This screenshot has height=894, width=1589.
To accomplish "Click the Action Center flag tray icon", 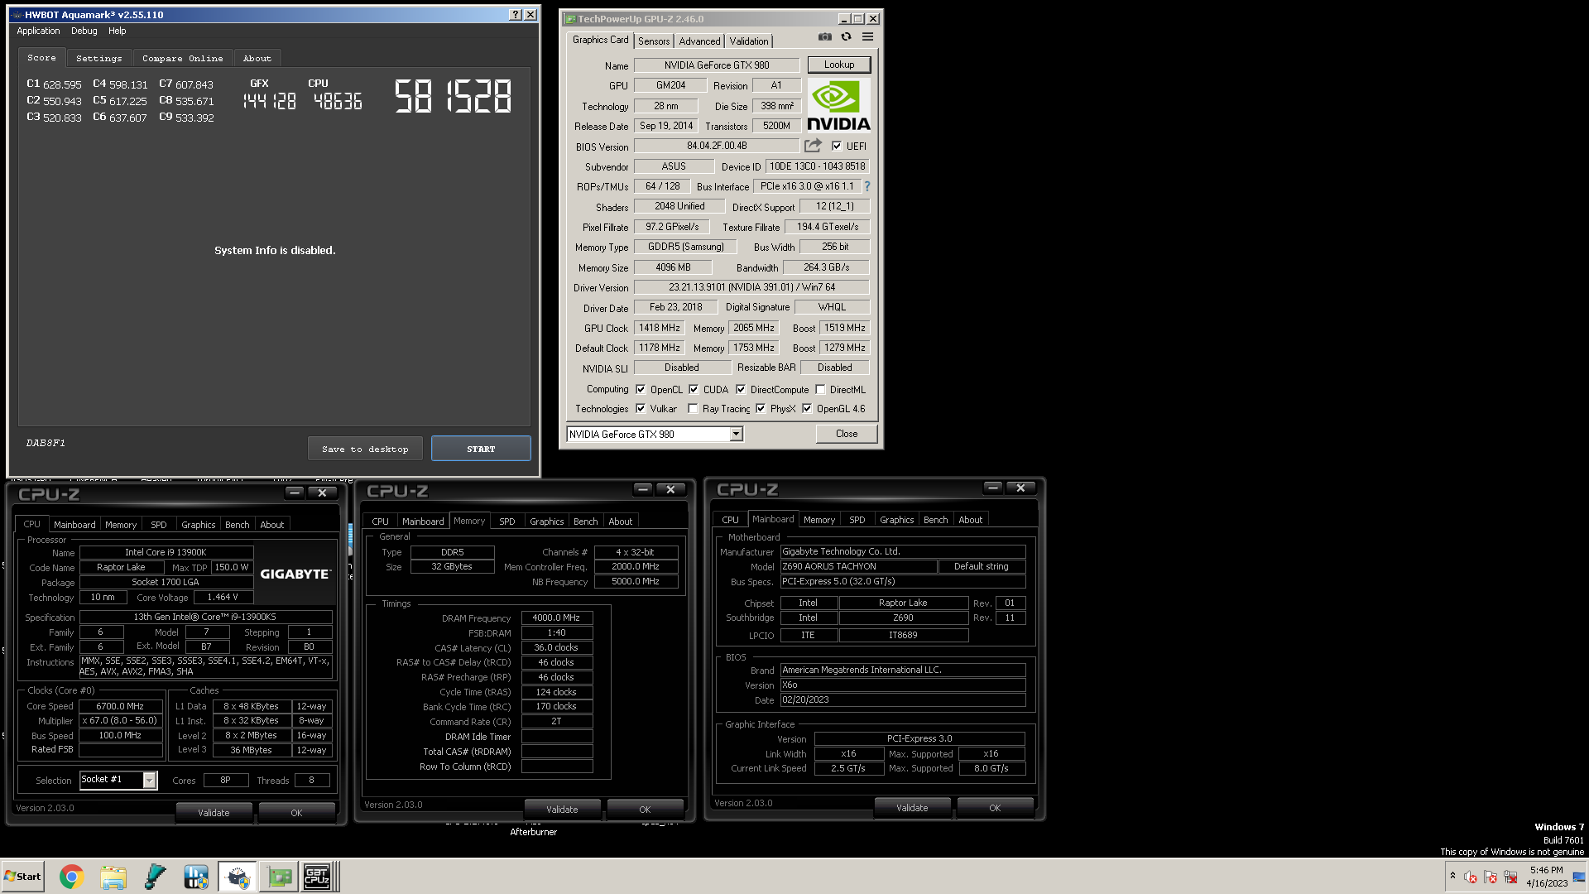I will click(1491, 877).
